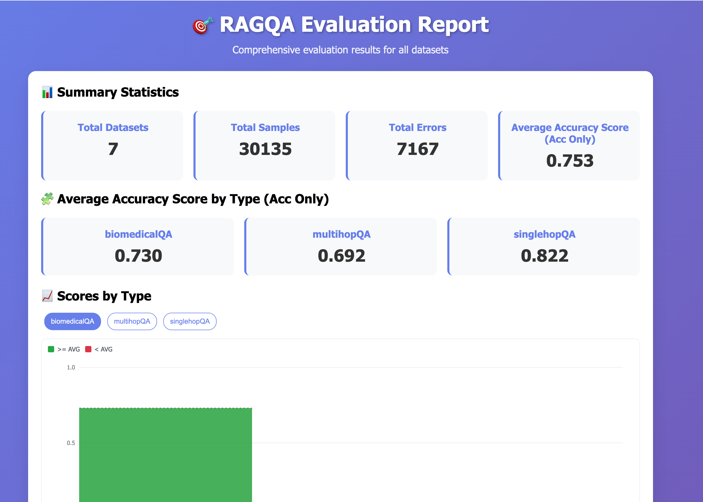The image size is (703, 502).
Task: Click the 0.5 y-axis label
Action: [71, 443]
